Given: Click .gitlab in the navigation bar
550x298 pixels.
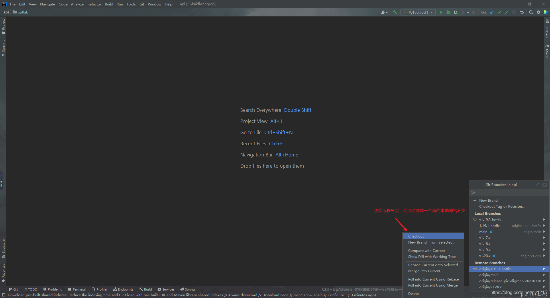Looking at the screenshot, I should pos(21,12).
